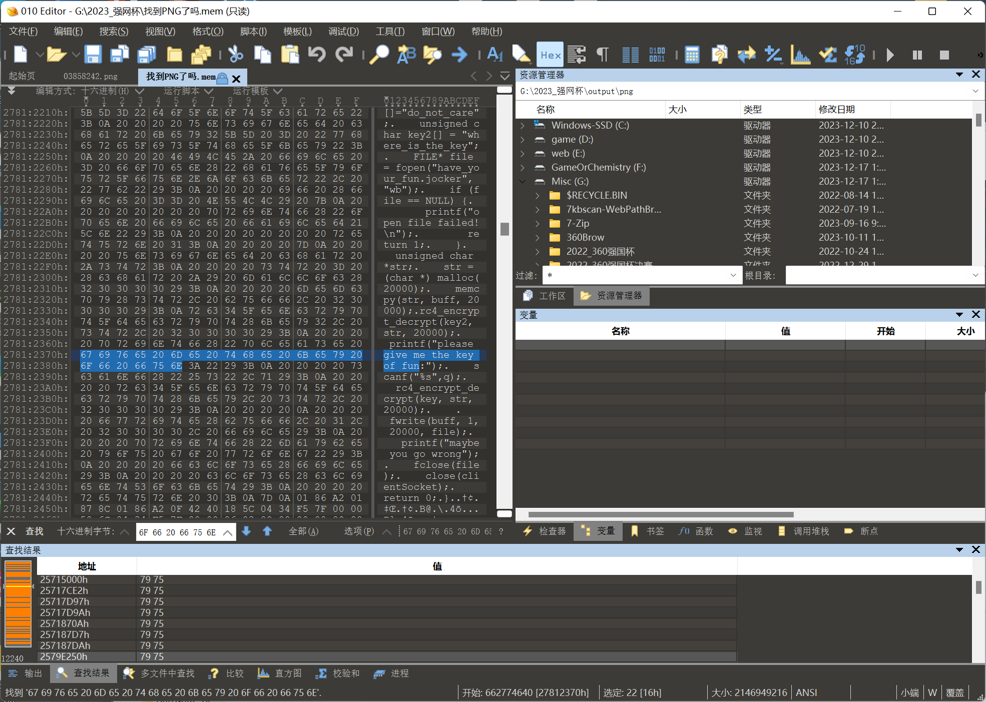Click the lock icon on the mem tab
Viewport: 986px width, 702px height.
coord(222,78)
